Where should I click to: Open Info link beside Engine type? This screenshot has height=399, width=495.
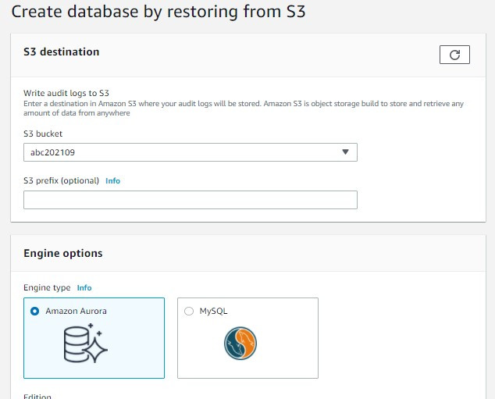84,288
